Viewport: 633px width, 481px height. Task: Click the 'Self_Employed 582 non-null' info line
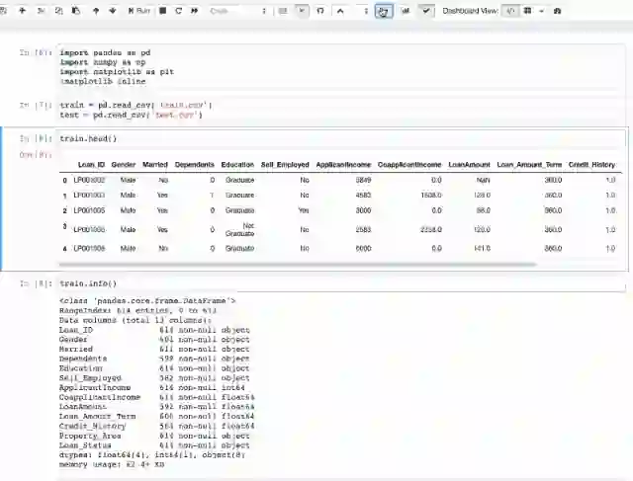pyautogui.click(x=154, y=378)
